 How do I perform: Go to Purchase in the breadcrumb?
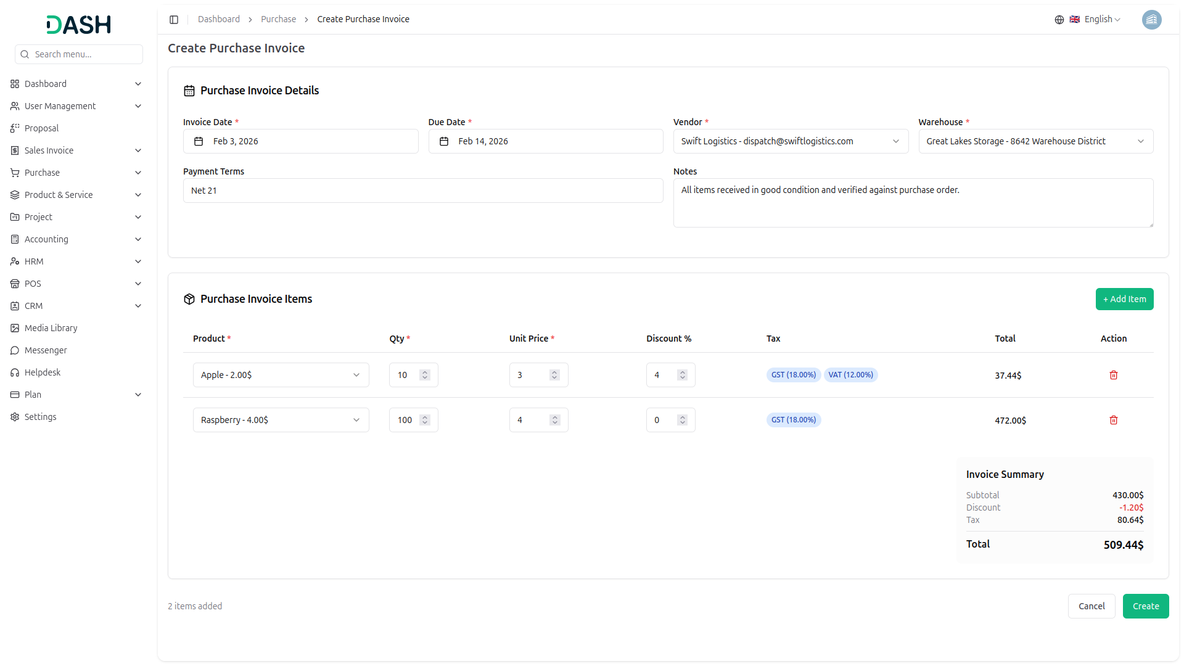coord(278,20)
